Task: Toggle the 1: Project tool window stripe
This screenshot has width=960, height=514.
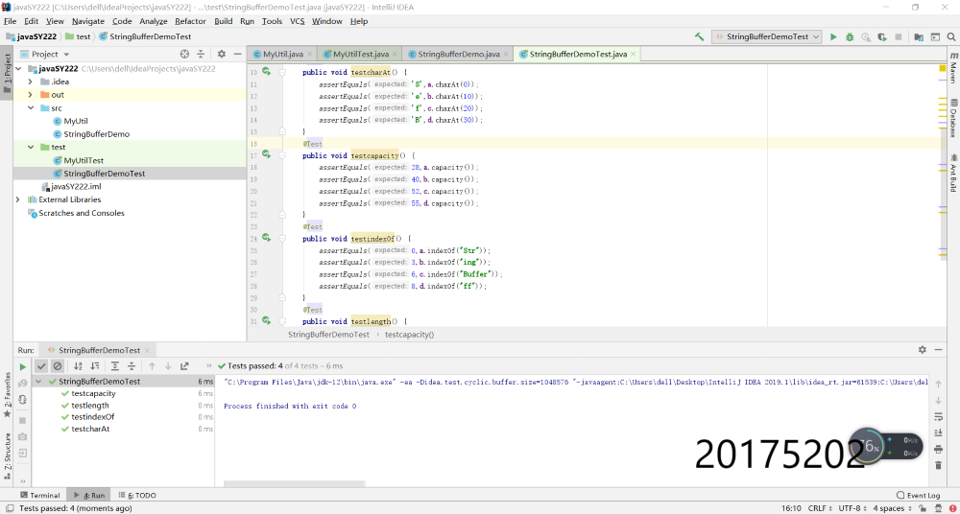Action: point(7,72)
